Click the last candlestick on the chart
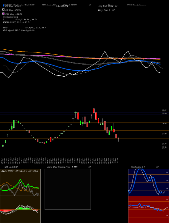This screenshot has height=223, width=169. [x=118, y=139]
